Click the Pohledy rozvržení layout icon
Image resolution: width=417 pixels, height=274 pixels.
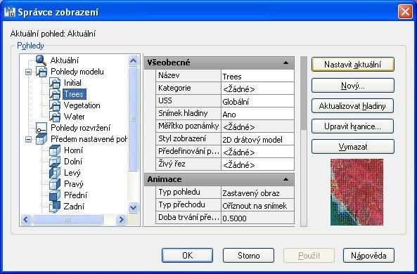click(41, 128)
